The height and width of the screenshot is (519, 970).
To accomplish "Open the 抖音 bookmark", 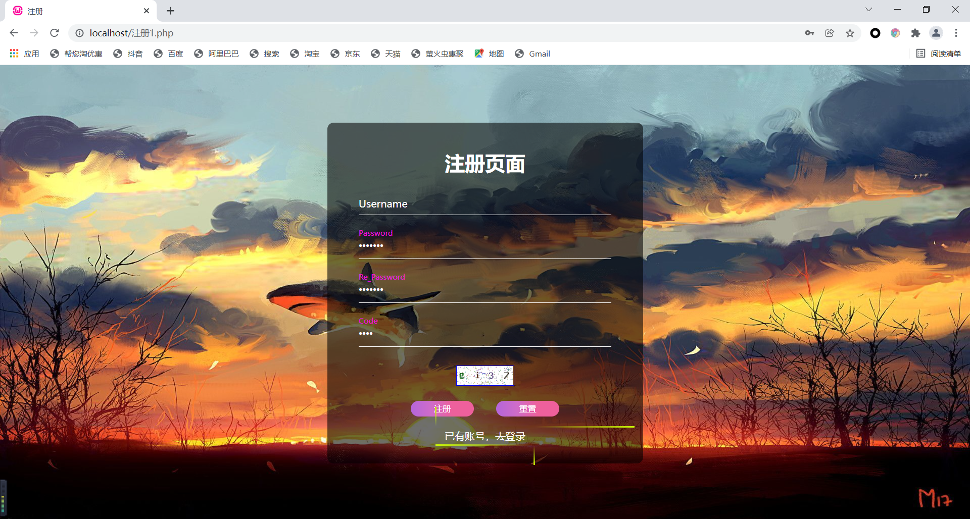I will point(128,54).
